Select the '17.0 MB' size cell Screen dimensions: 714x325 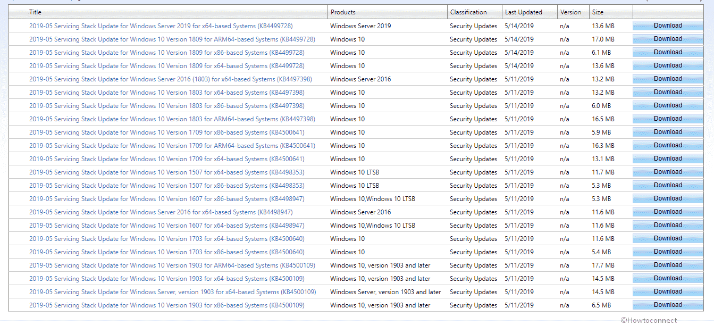[603, 39]
